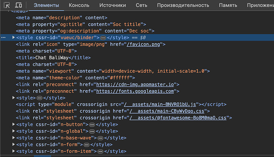The width and height of the screenshot is (274, 157).
Task: Open the three-dots menu on the selected row
Action: [3, 38]
